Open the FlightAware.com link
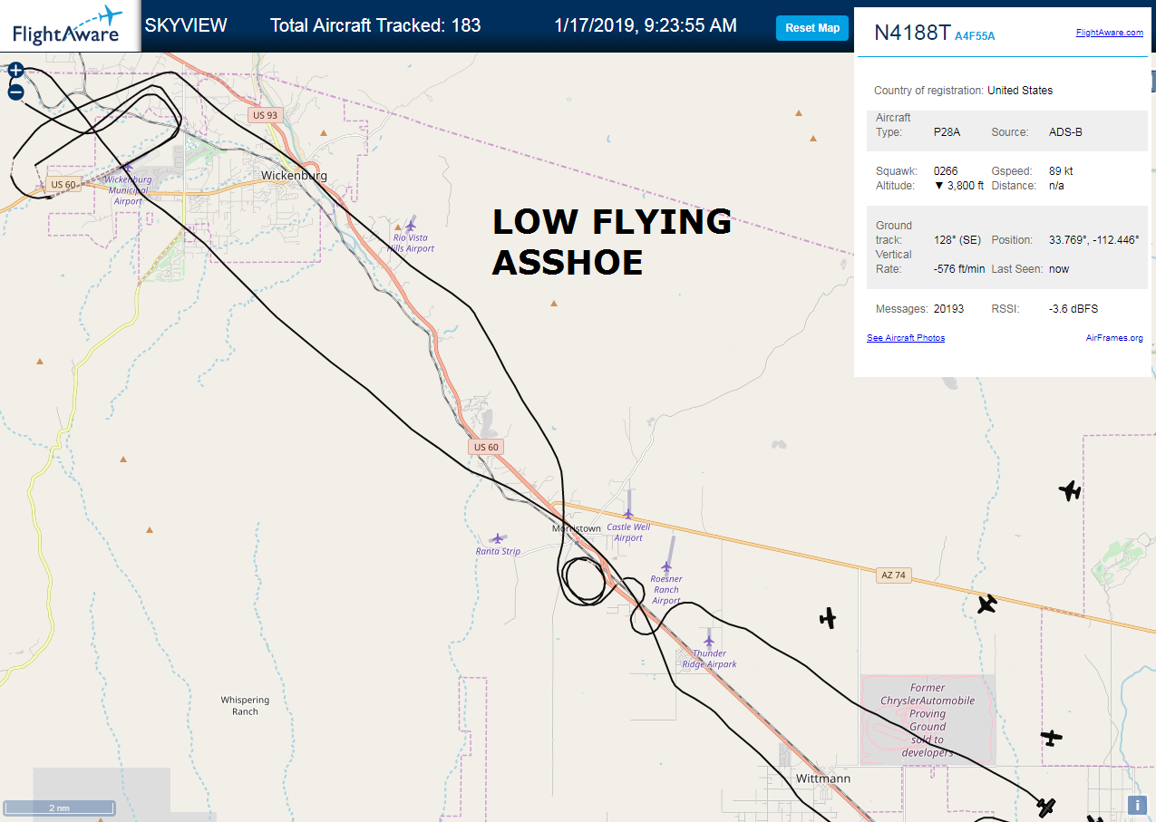The height and width of the screenshot is (822, 1156). [1110, 33]
